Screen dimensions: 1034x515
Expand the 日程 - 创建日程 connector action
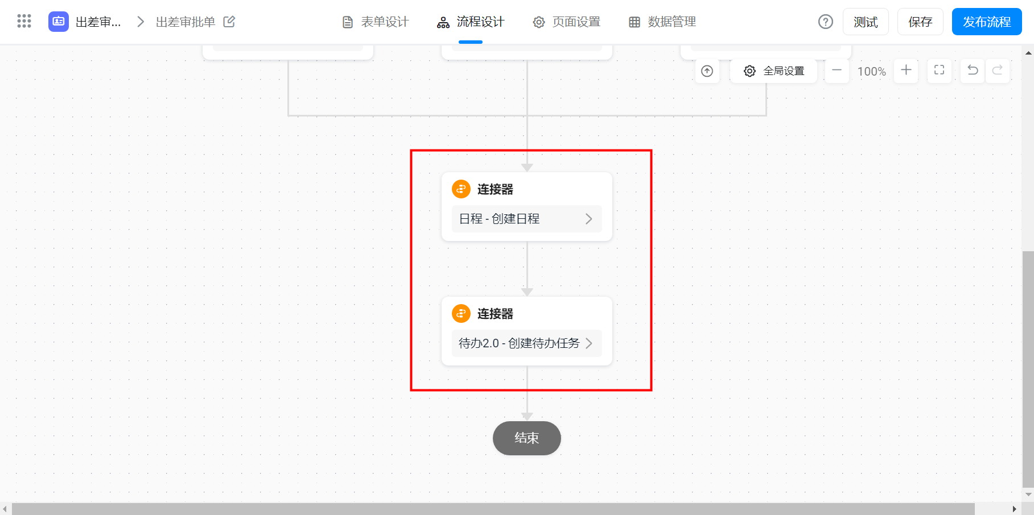526,219
